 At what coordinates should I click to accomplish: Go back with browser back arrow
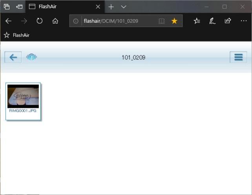(x=8, y=21)
